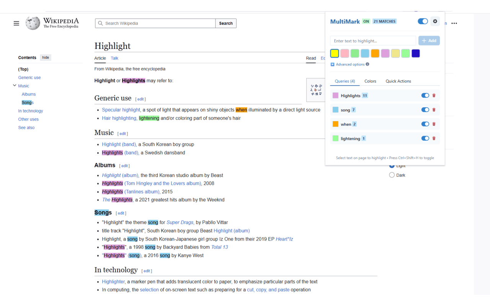
Task: Click the 21 MATCHES badge
Action: 384,21
